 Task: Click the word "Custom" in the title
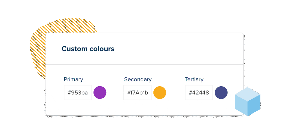pos(73,49)
